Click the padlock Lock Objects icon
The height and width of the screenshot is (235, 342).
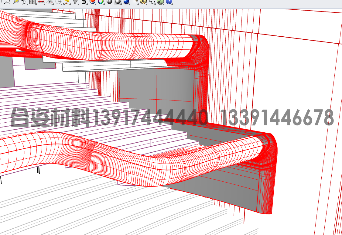click(84, 2)
